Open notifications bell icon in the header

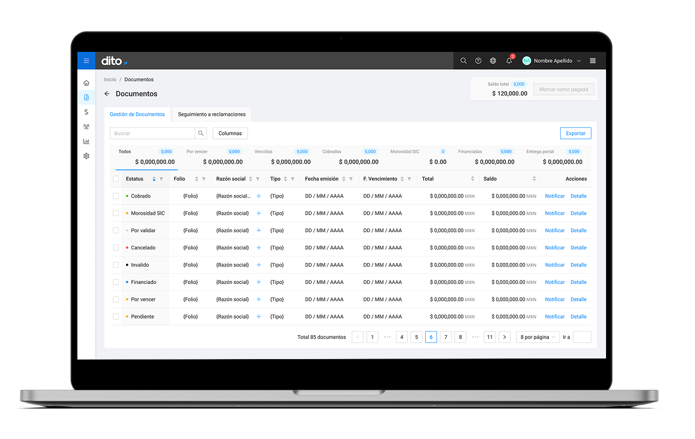(509, 61)
